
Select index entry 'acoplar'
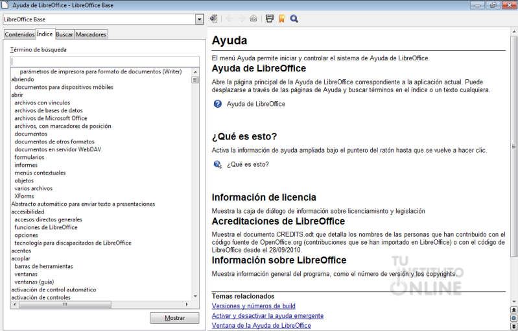21,258
